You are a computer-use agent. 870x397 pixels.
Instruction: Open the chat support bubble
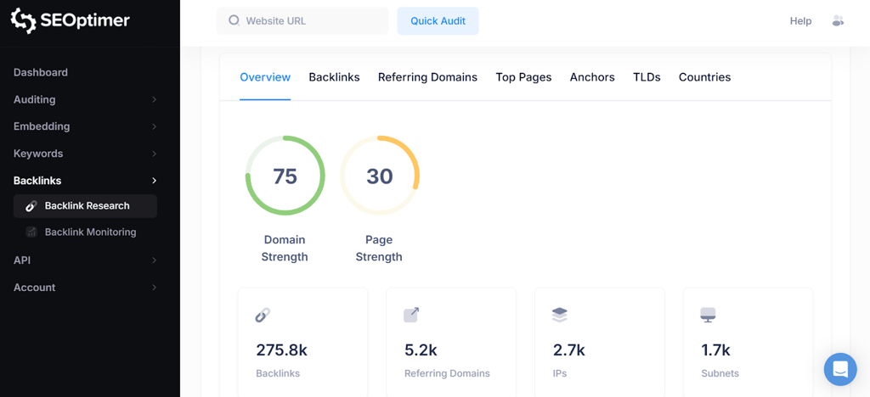point(839,369)
